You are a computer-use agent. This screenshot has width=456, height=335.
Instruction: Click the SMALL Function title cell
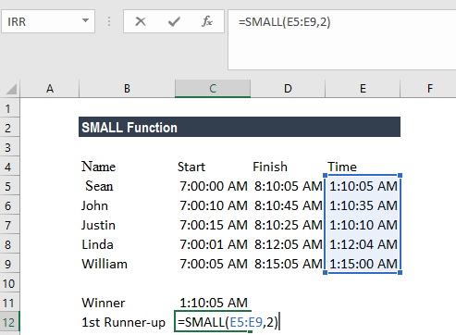tap(240, 127)
